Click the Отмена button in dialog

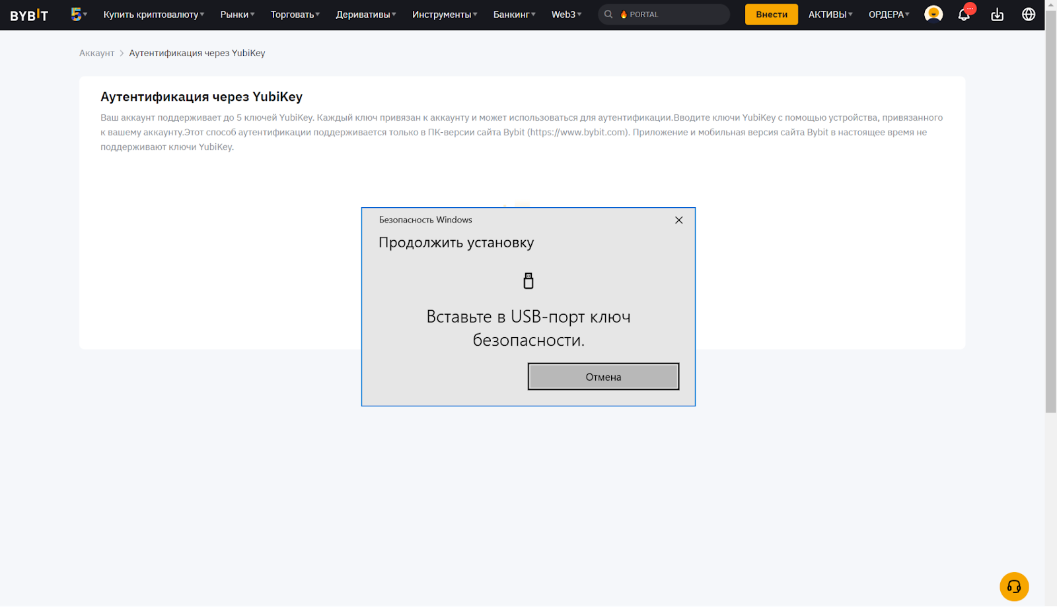[603, 377]
